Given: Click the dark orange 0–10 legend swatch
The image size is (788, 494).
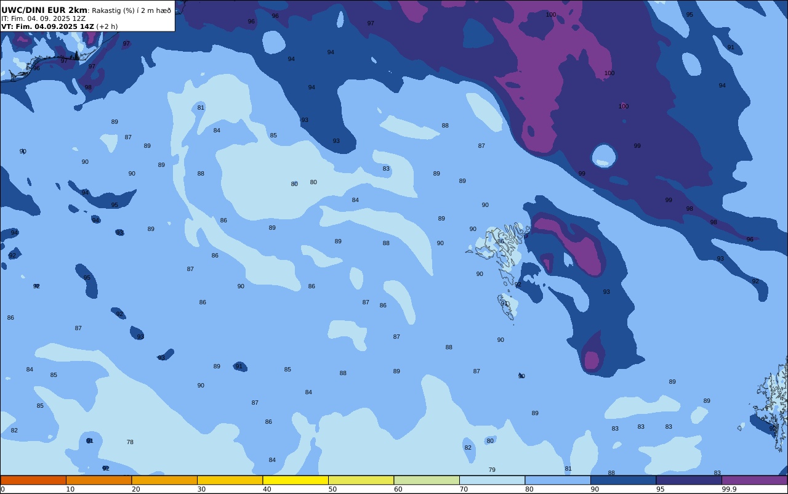Looking at the screenshot, I should click(33, 480).
